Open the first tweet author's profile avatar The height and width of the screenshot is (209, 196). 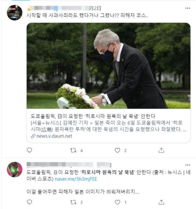pos(14,13)
